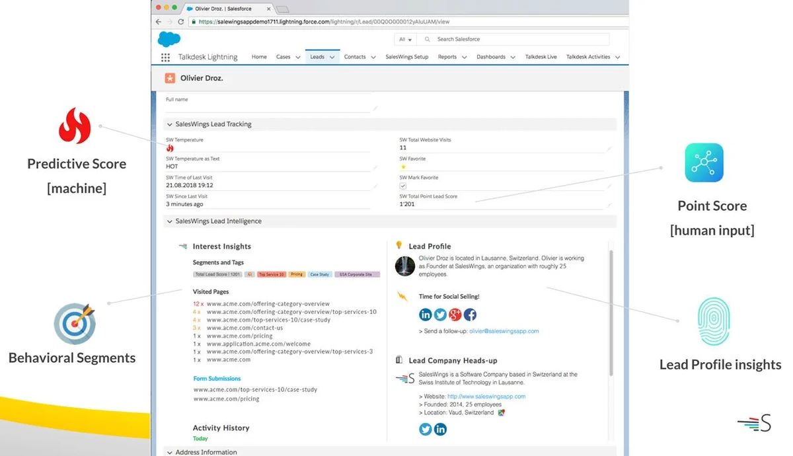Expand the Cases tab chevron menu
This screenshot has height=456, width=793.
298,57
